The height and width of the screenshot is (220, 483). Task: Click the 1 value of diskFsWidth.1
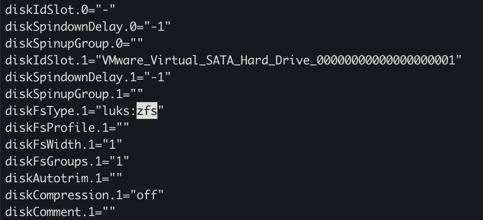pos(112,144)
